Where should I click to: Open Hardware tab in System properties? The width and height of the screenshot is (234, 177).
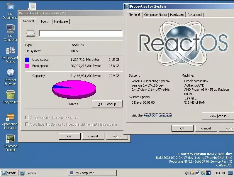click(x=177, y=15)
